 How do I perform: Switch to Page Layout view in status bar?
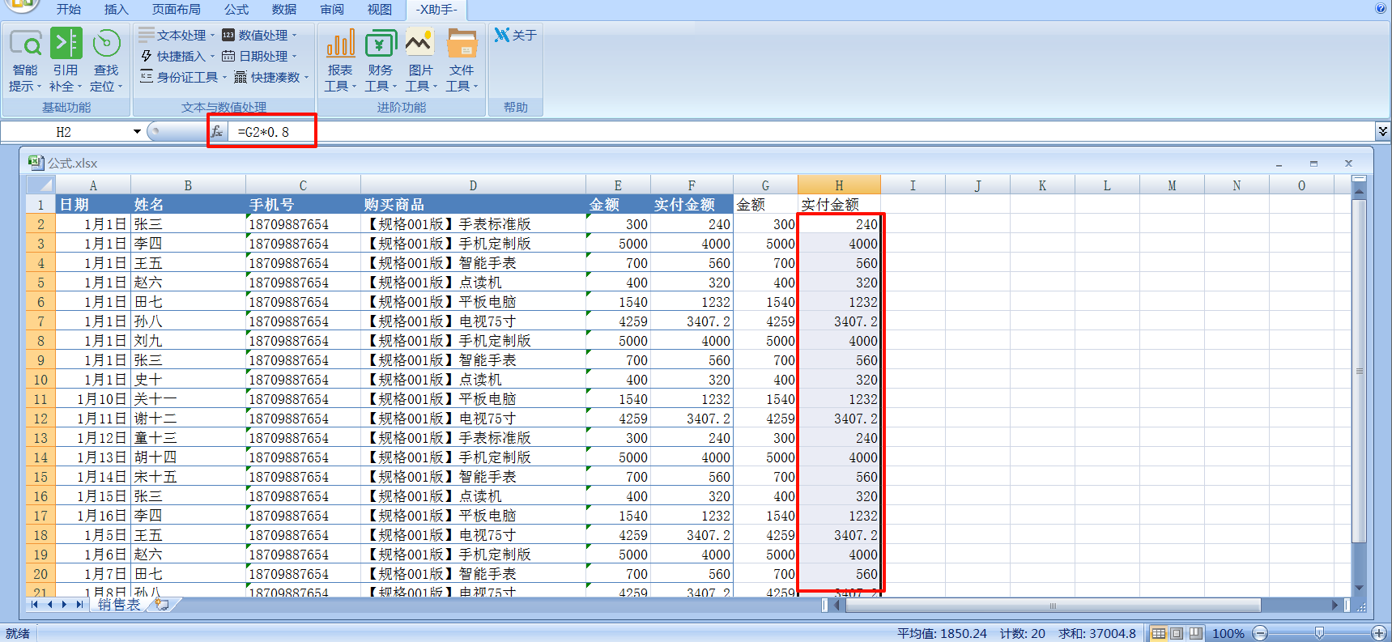tap(1177, 633)
